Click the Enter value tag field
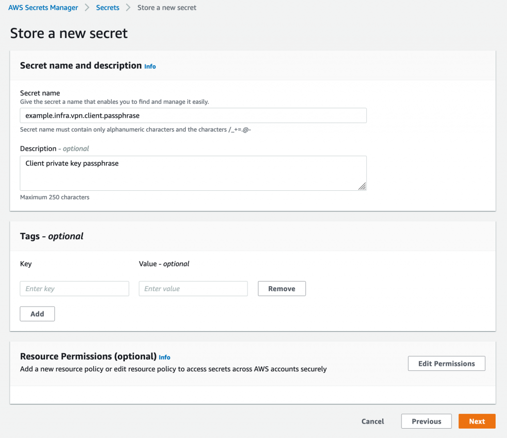 (194, 289)
